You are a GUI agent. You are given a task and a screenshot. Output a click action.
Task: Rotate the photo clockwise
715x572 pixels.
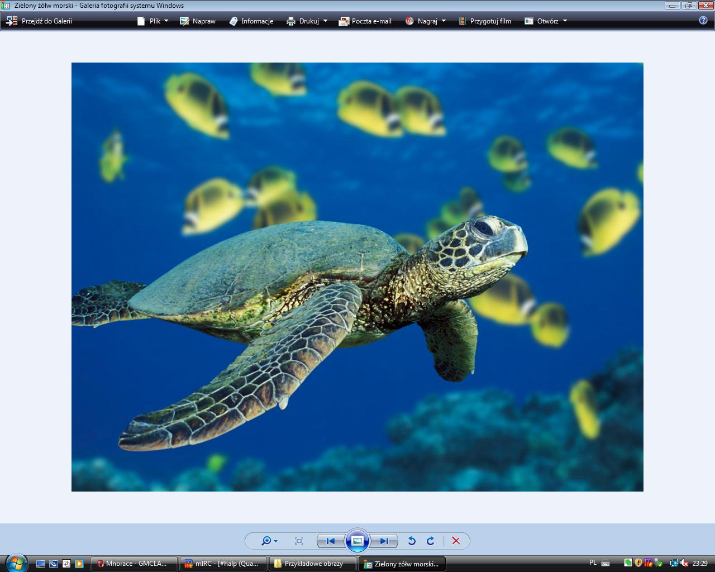(431, 541)
